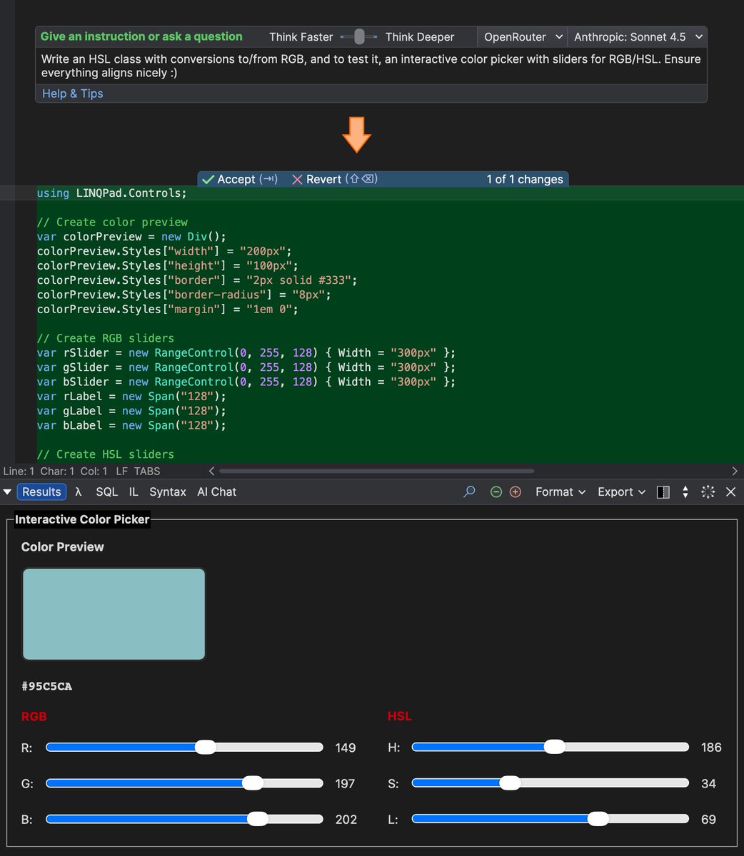Open Help & Tips
Image resolution: width=744 pixels, height=856 pixels.
tap(72, 93)
